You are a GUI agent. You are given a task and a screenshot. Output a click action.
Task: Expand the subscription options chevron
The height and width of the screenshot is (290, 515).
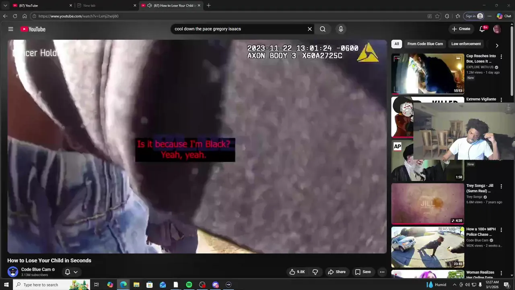click(x=76, y=272)
